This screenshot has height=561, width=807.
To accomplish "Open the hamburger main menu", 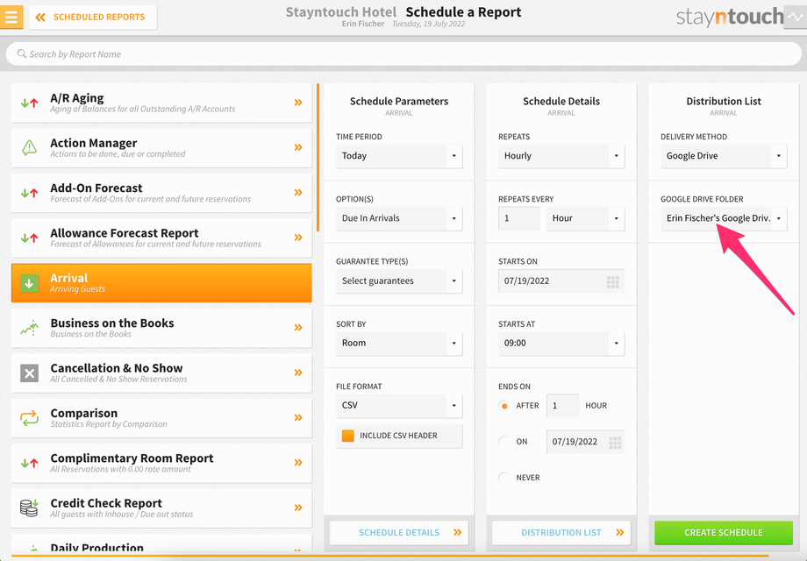I will coord(11,17).
